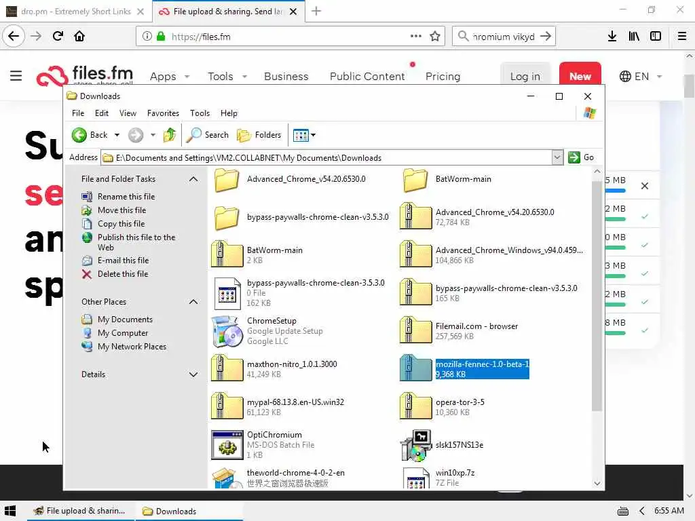Select Advanced_Chrome_v54 72,784 KB zip icon
Image resolution: width=695 pixels, height=521 pixels.
tap(415, 216)
